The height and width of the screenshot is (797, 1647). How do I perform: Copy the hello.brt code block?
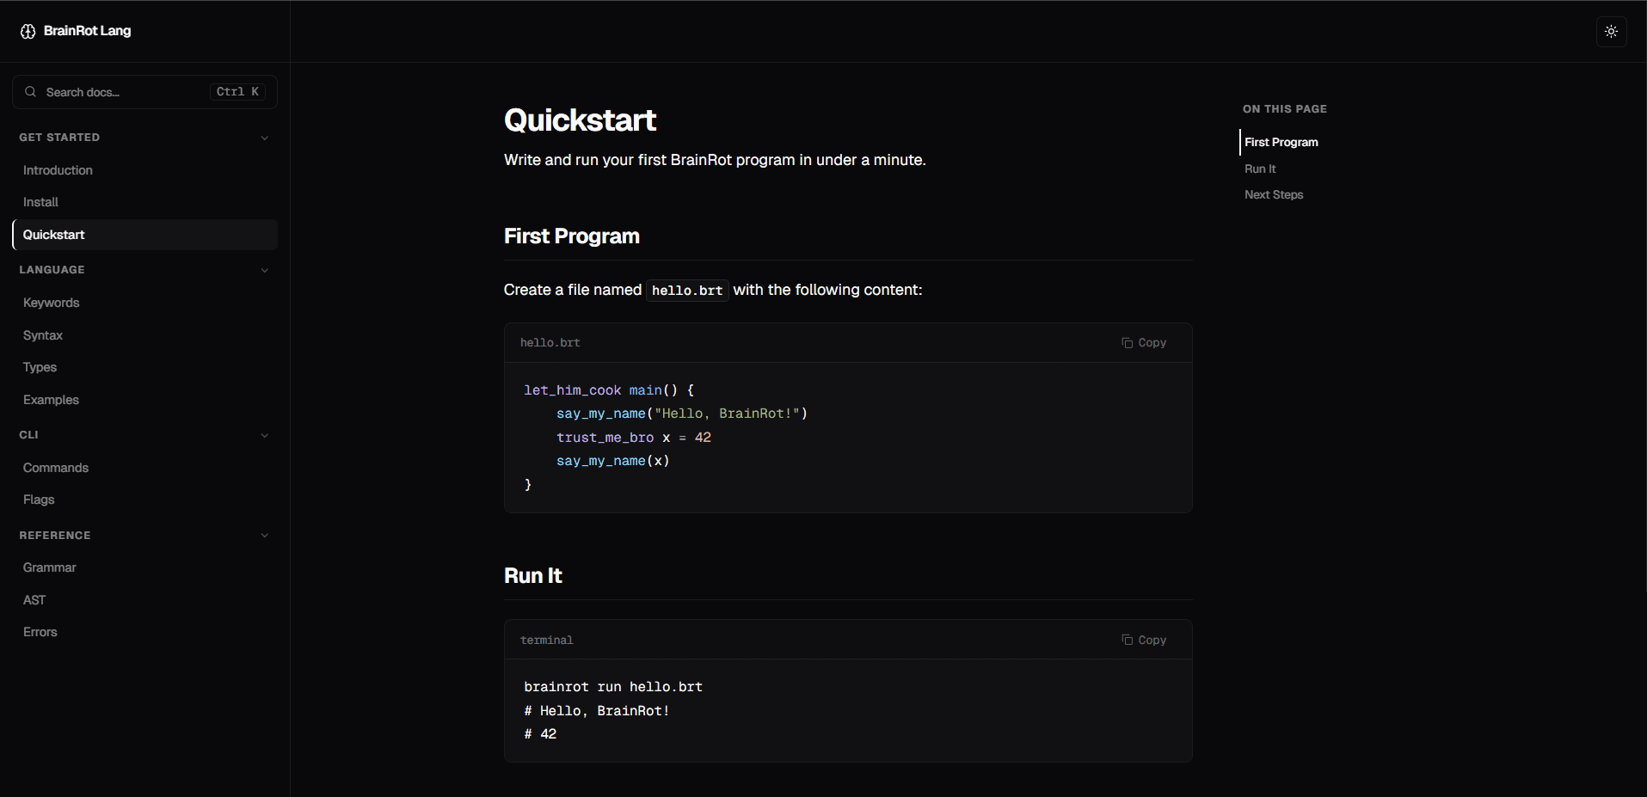coord(1144,343)
